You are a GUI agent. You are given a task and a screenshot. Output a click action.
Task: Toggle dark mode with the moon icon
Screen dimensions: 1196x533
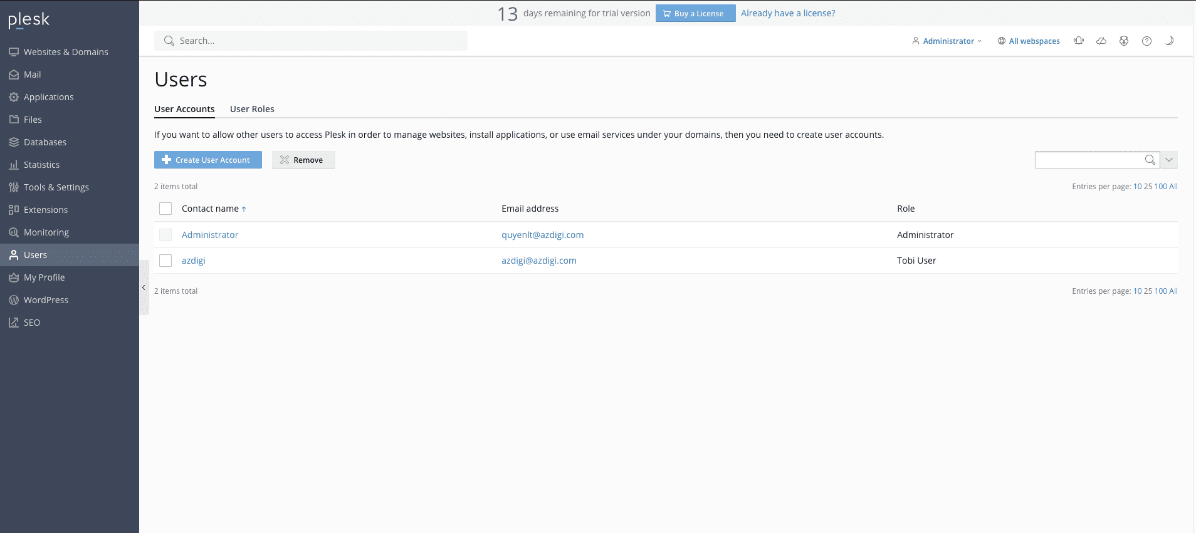1169,41
